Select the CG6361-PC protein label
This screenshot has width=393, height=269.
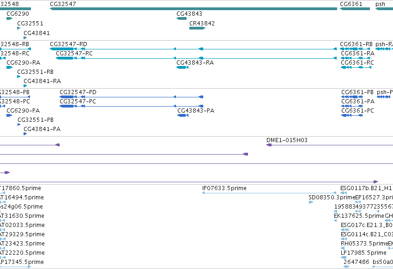click(357, 111)
